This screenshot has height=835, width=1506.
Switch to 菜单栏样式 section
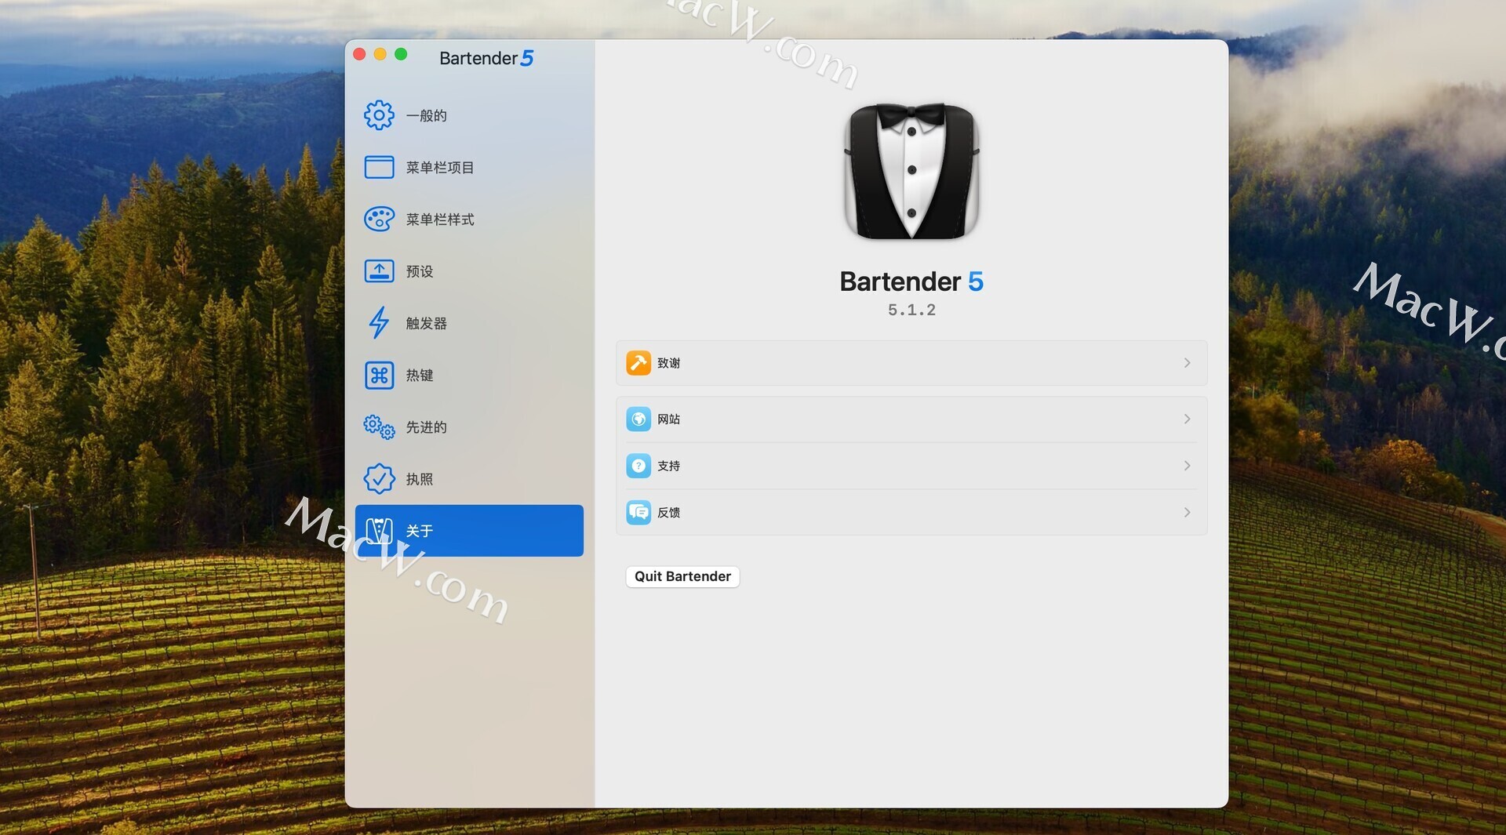coord(469,219)
